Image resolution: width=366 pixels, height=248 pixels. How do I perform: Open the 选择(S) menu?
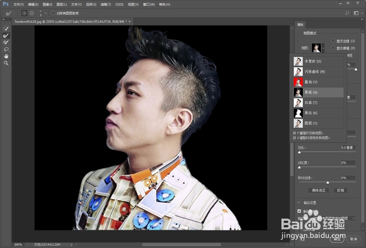tap(91, 4)
